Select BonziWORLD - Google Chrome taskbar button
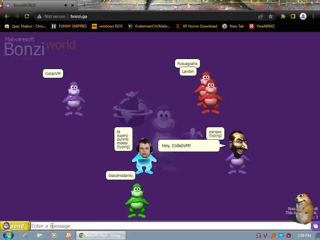The width and height of the screenshot is (320, 240). pos(101,235)
